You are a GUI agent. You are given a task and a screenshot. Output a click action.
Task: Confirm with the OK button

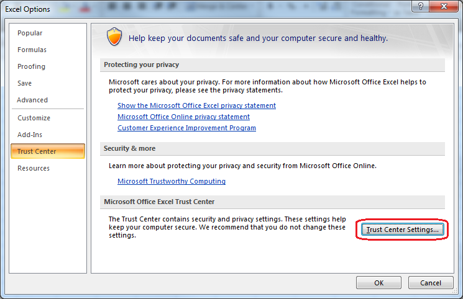coord(378,283)
